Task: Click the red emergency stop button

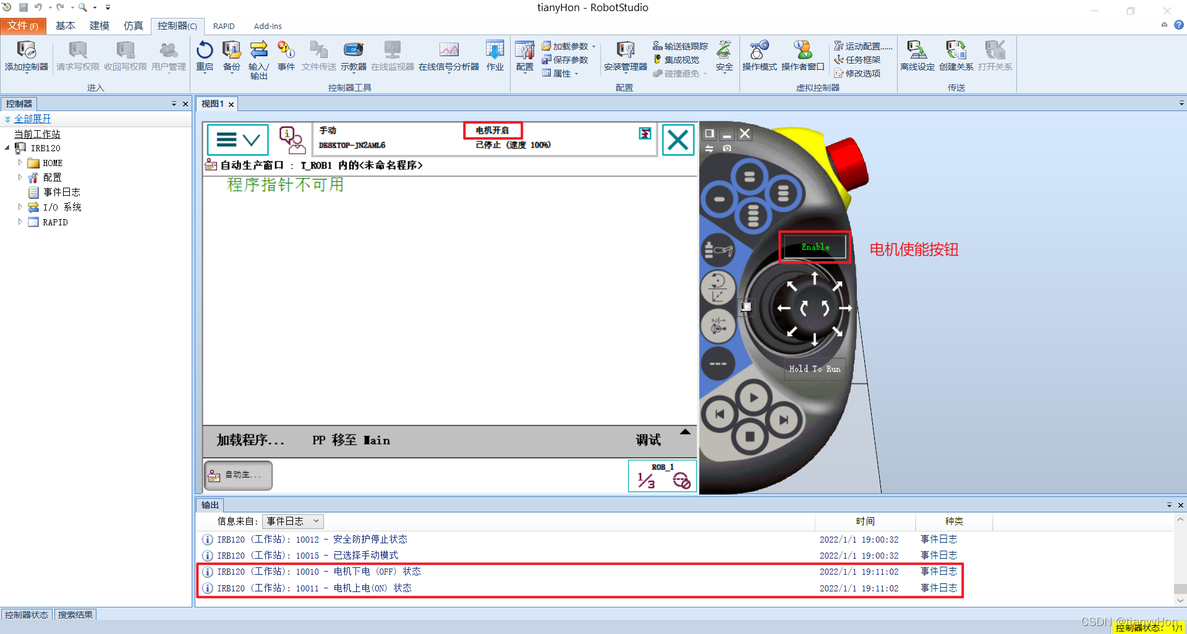Action: tap(849, 163)
